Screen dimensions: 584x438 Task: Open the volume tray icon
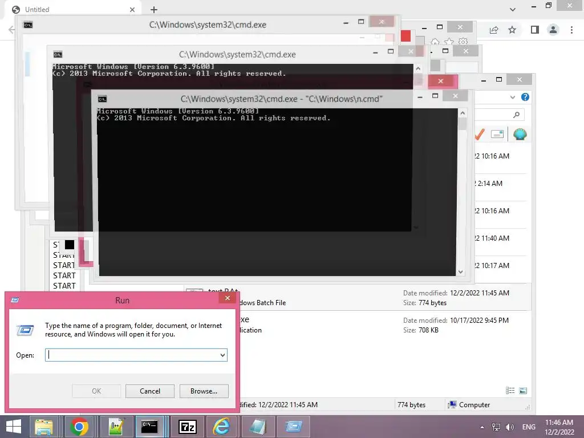pos(509,427)
